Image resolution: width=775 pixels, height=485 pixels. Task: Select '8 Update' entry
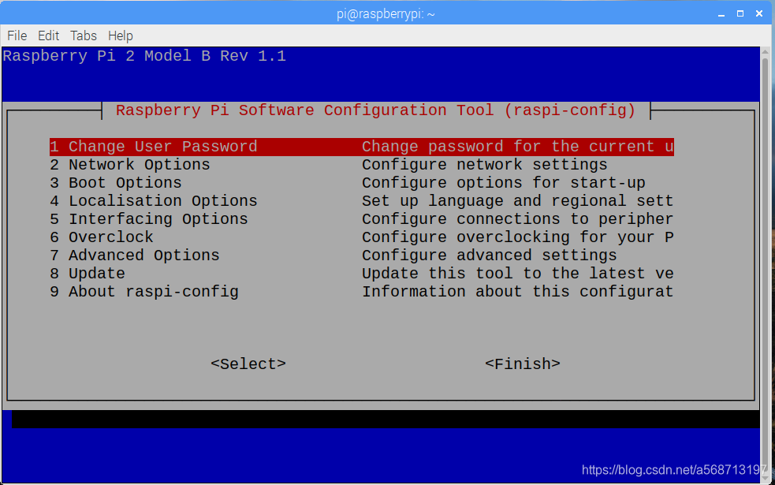click(x=361, y=274)
